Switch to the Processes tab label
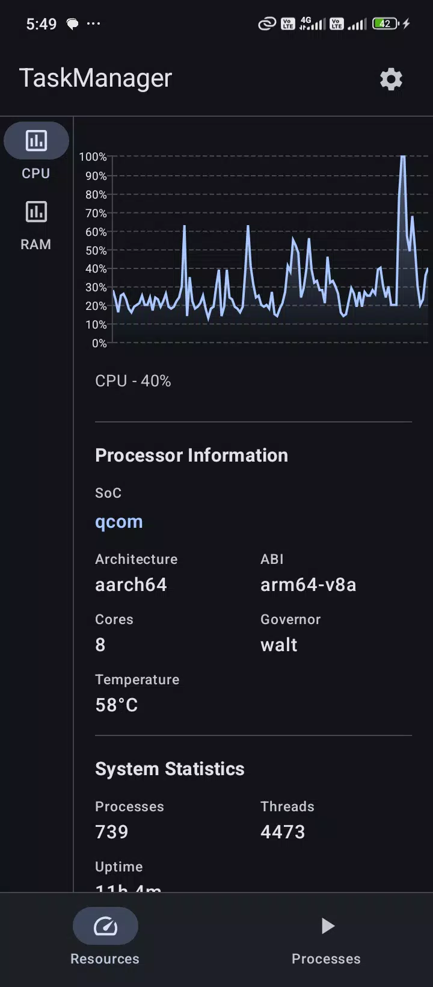Screen dimensions: 433x987 [326, 959]
